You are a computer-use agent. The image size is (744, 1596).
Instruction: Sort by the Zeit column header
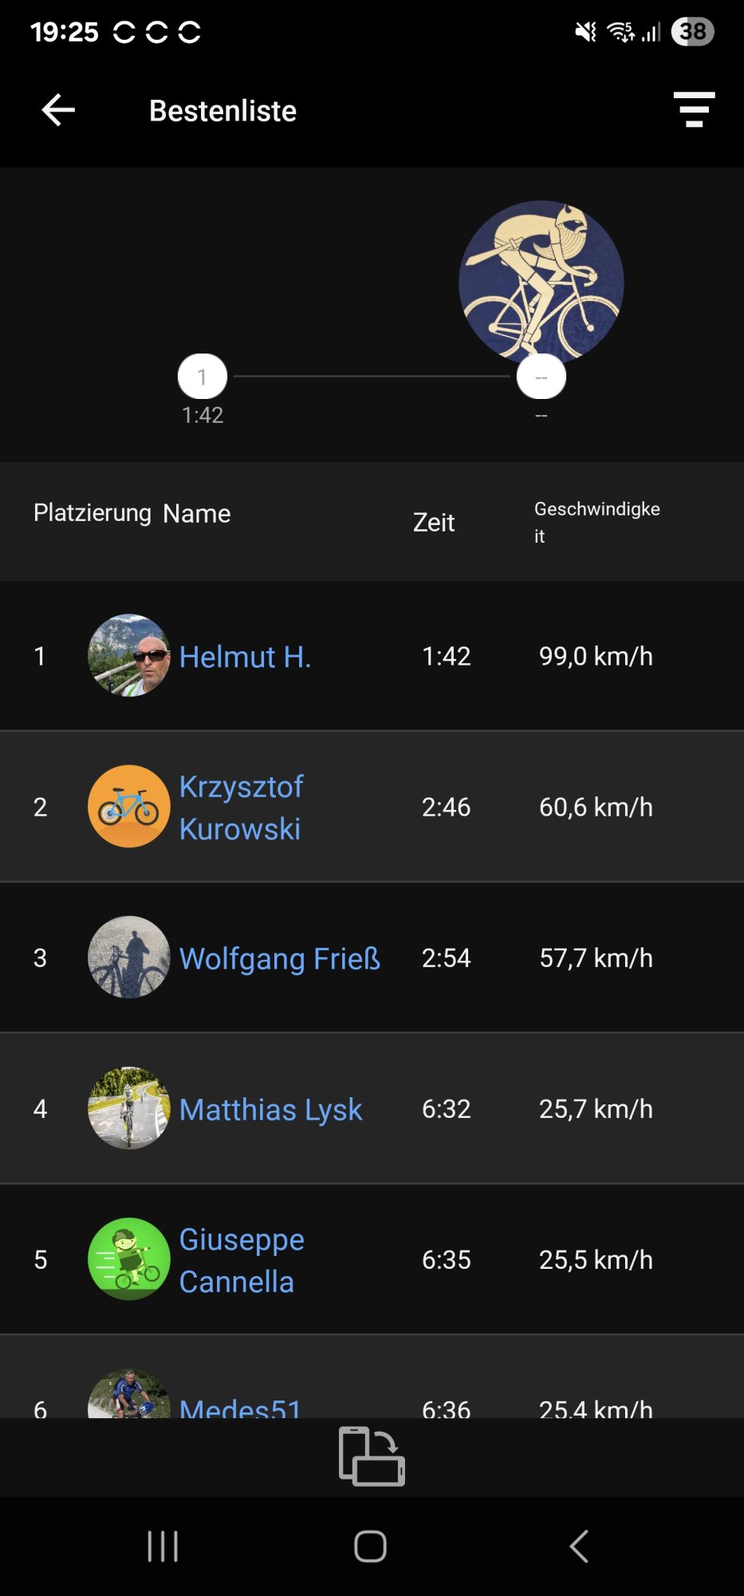434,522
